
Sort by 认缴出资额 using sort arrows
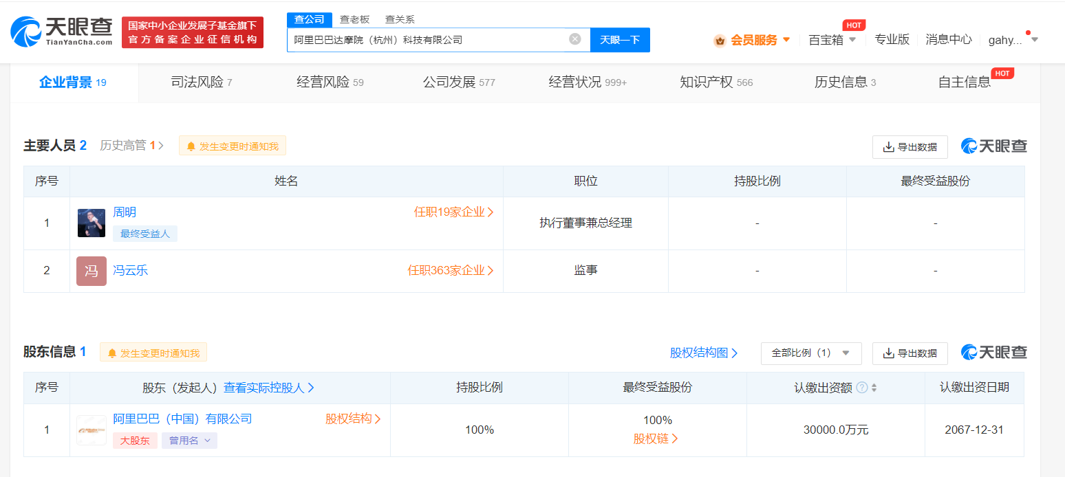click(x=874, y=388)
